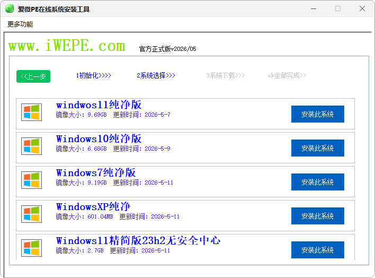
Task: Click the Windows11精简版23h2无安全中心 title
Action: coord(138,241)
